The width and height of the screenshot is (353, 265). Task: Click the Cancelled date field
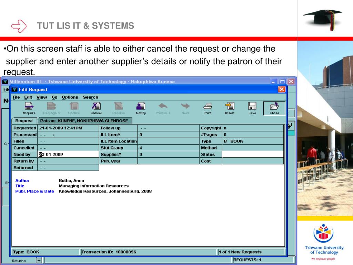(68, 148)
